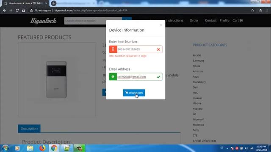Click the browser forward arrow
Screen dimensions: 271x152
coord(11,10)
